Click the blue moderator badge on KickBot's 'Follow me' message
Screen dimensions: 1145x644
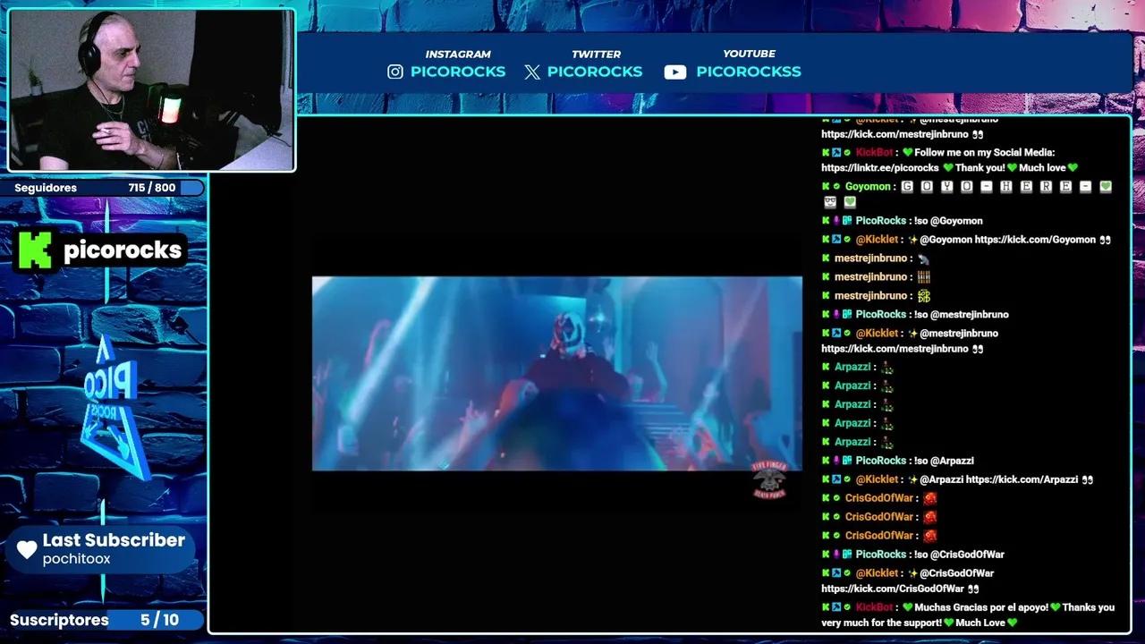point(836,153)
